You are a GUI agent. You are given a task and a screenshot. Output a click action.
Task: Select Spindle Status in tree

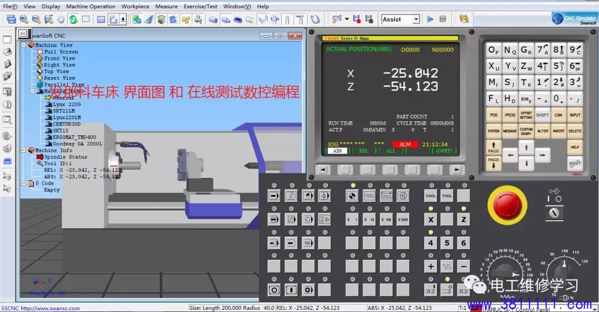65,157
